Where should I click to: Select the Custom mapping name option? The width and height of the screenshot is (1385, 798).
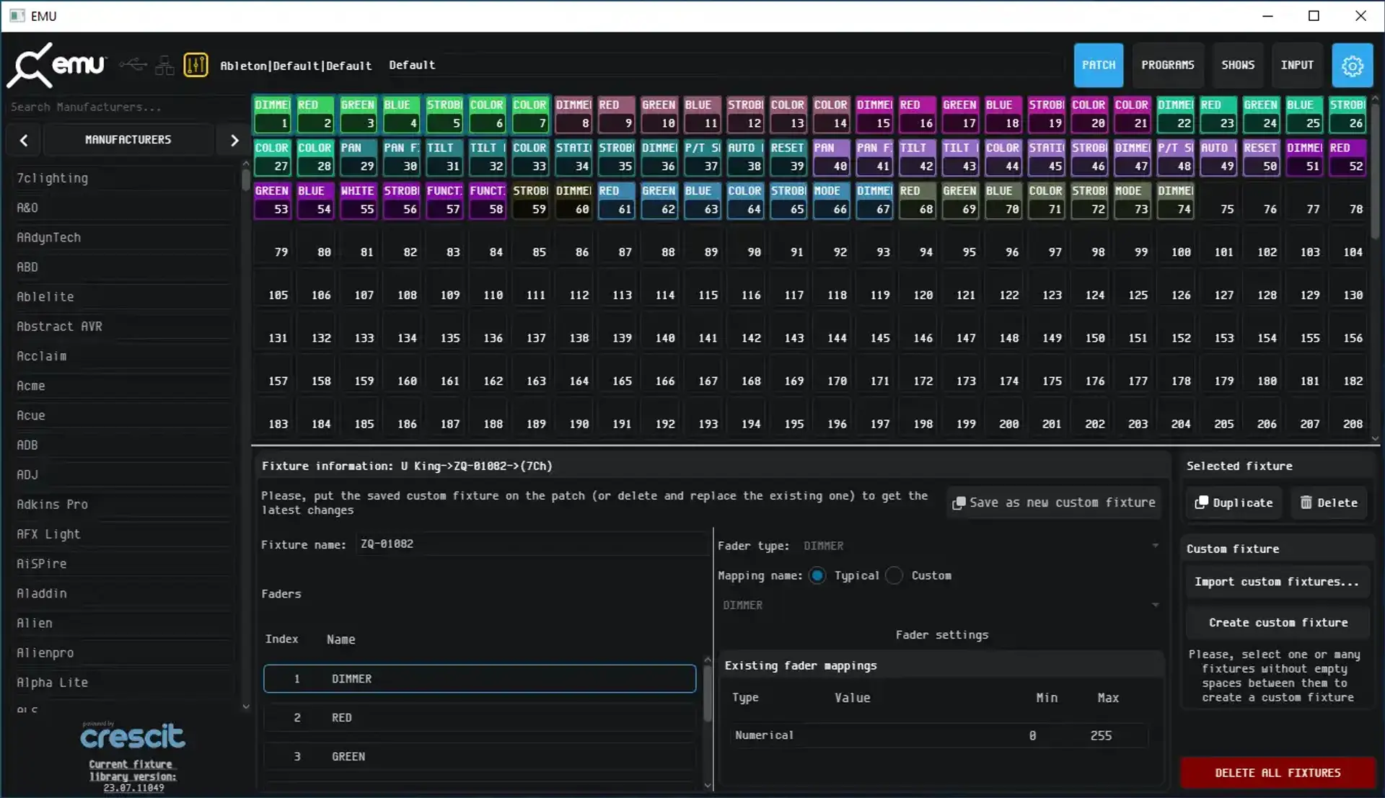(894, 575)
